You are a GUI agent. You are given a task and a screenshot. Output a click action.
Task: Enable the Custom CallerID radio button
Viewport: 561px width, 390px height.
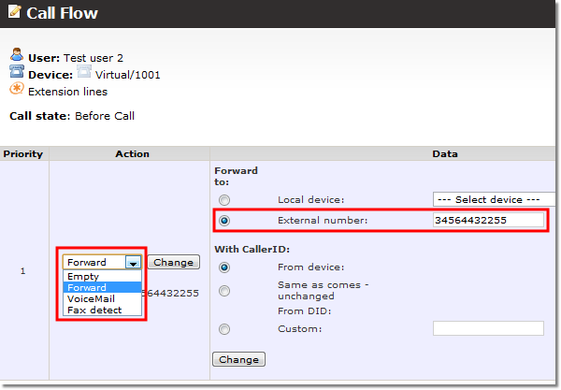pyautogui.click(x=223, y=328)
